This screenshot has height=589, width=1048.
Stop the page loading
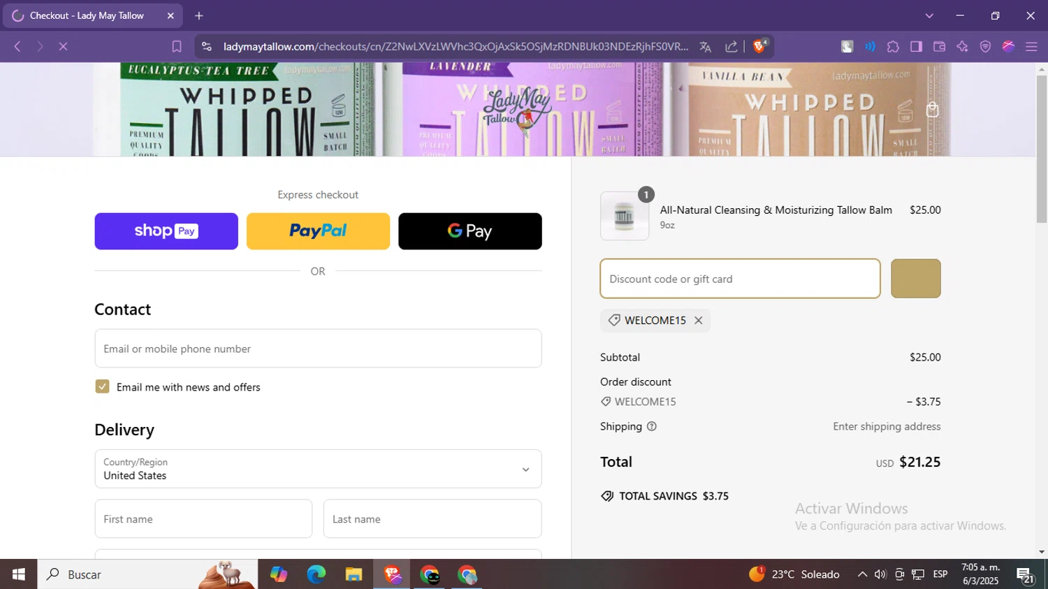63,47
